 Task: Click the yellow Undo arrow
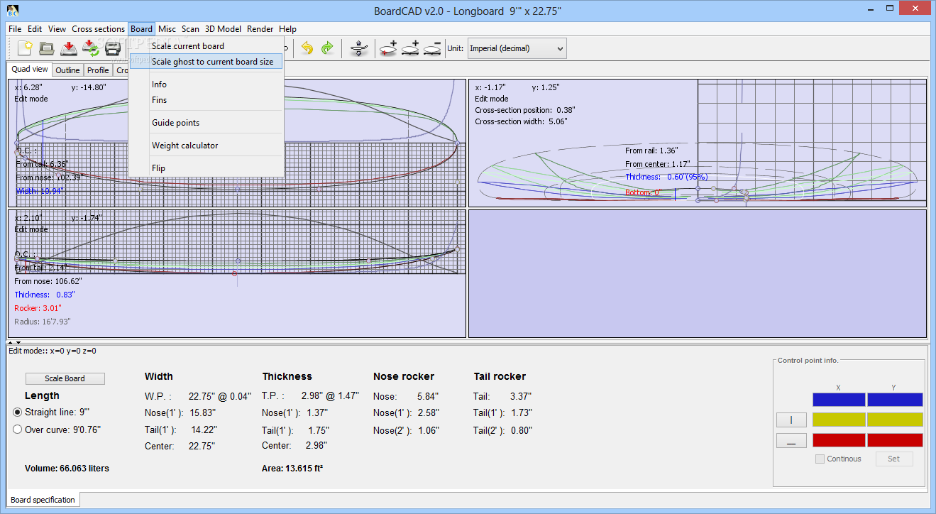[x=307, y=48]
